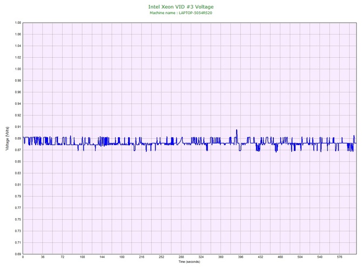Click the 0.69 y-axis tick label
The height and width of the screenshot is (271, 362).
pos(18,254)
